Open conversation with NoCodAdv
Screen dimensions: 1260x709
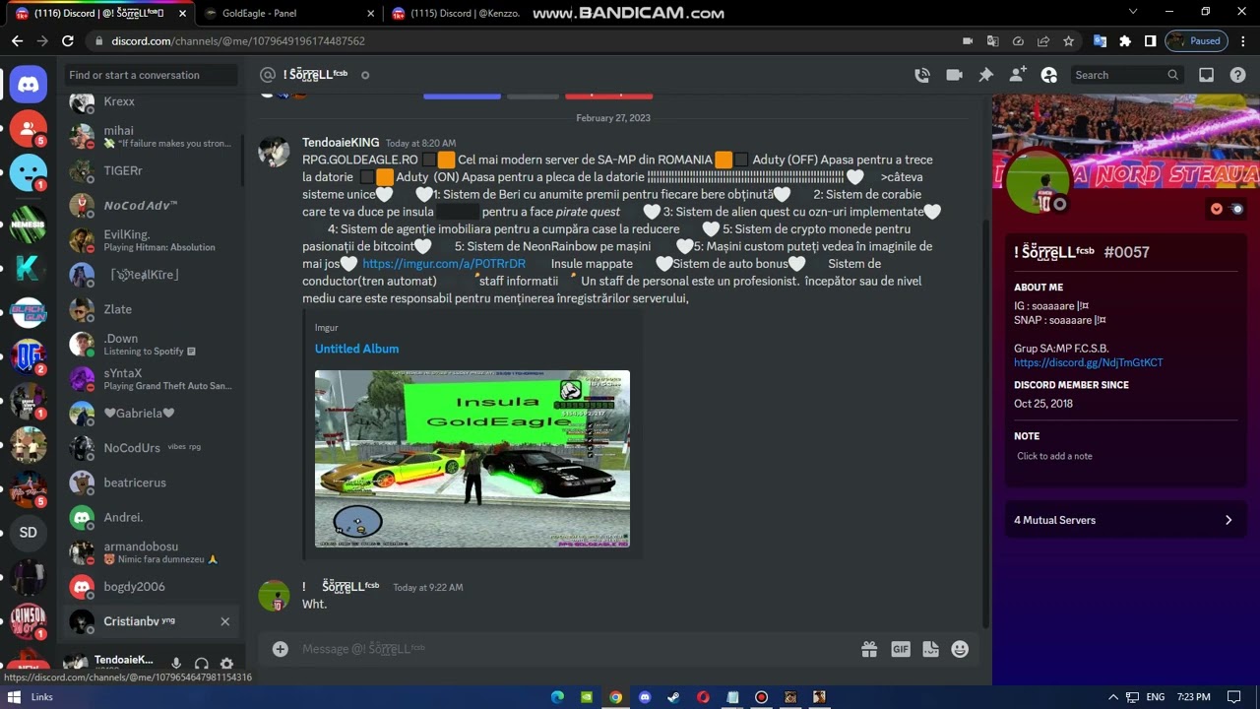pos(151,206)
